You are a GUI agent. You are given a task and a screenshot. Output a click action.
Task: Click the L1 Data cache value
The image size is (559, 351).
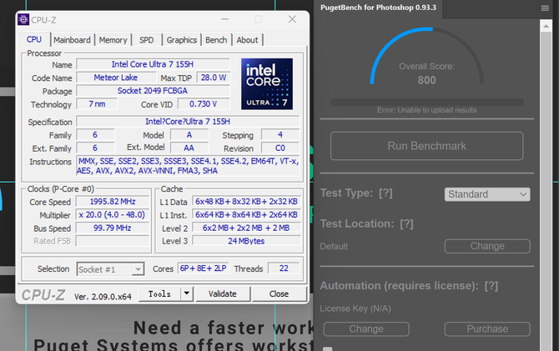point(246,202)
